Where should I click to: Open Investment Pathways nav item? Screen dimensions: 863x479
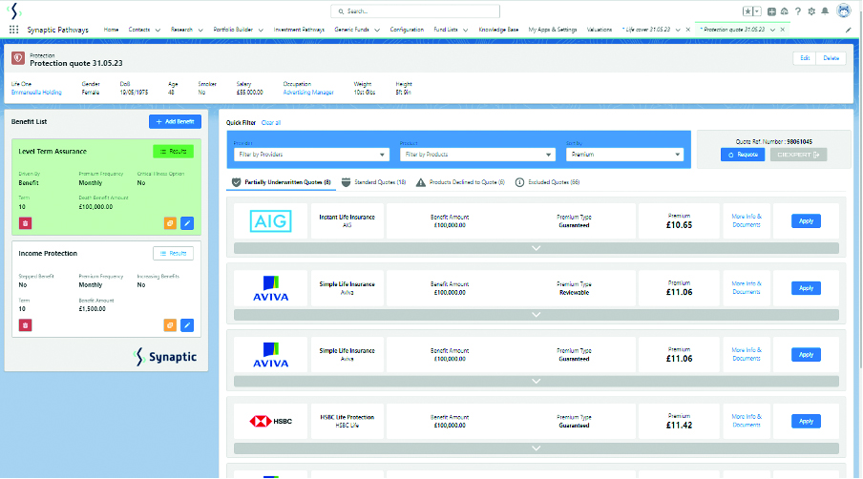tap(299, 30)
